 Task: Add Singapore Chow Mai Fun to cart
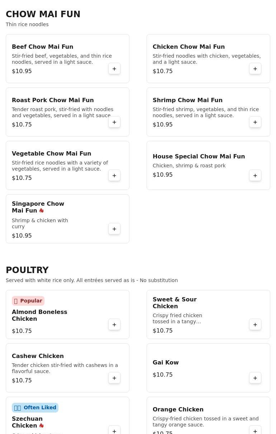[x=114, y=229]
